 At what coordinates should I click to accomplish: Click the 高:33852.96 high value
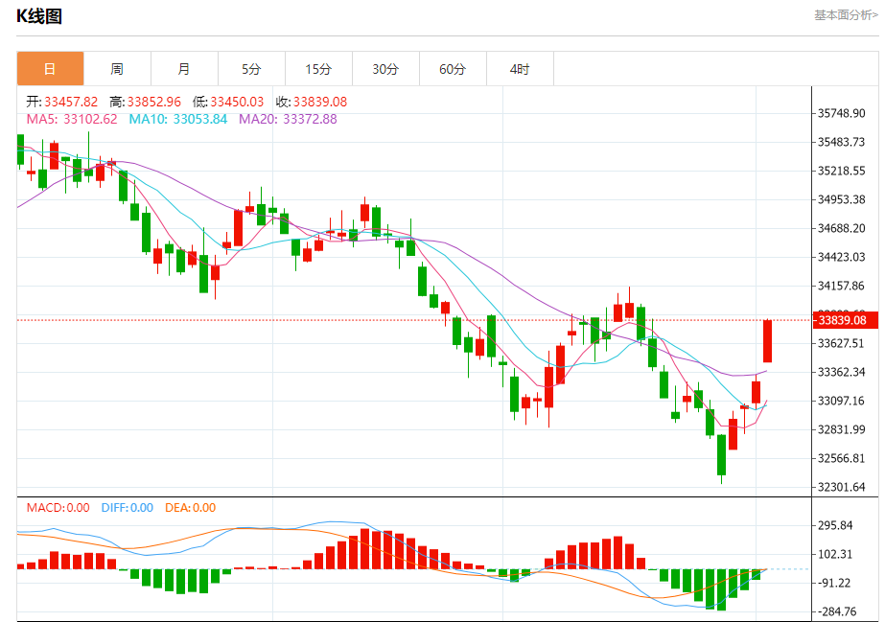[x=145, y=102]
